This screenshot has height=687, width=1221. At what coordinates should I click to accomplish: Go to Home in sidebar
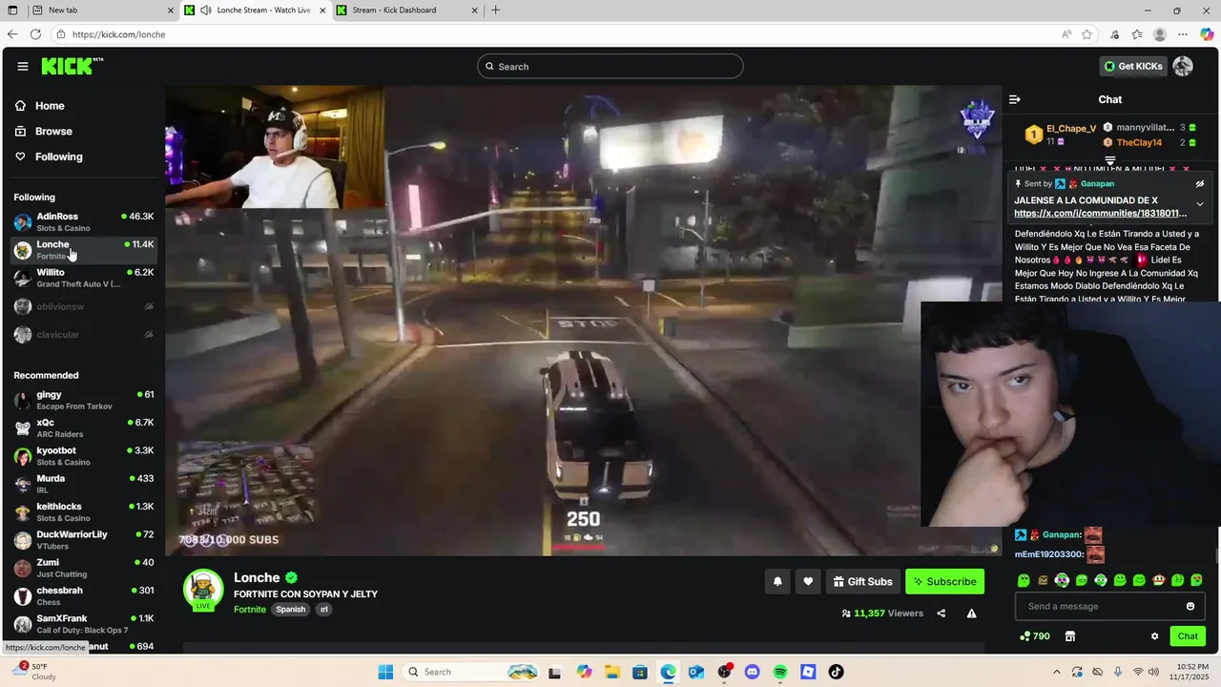point(40,106)
